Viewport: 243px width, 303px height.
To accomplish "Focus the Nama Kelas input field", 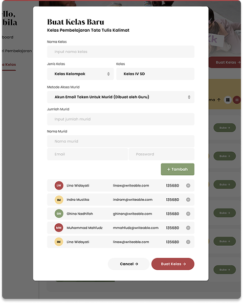I will point(121,52).
